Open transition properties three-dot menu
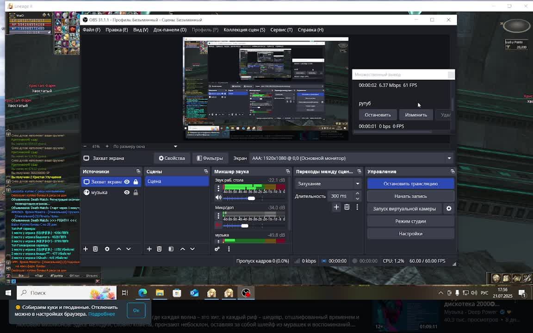 click(357, 207)
